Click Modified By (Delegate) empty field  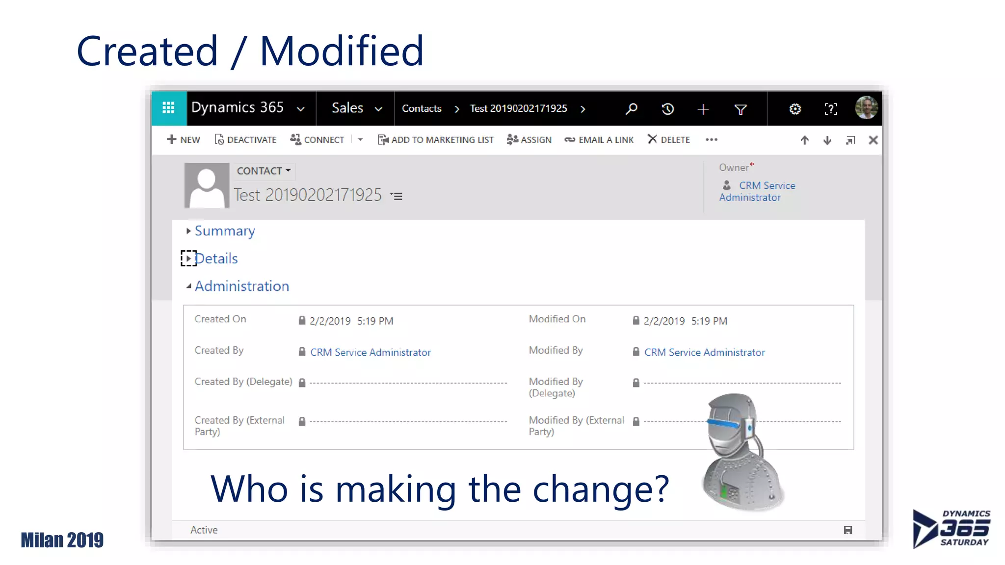coord(742,383)
